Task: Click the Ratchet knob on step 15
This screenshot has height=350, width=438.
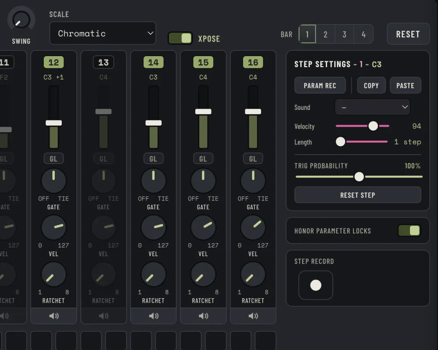Action: point(203,274)
